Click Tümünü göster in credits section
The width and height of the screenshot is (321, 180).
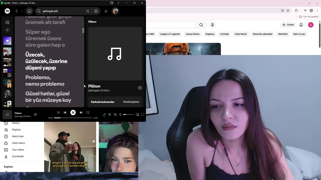[x=131, y=102]
